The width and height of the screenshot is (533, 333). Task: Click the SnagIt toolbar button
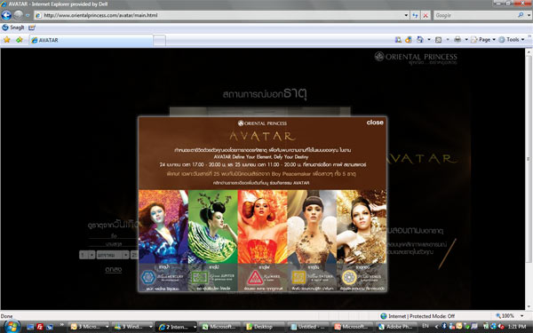[x=13, y=28]
